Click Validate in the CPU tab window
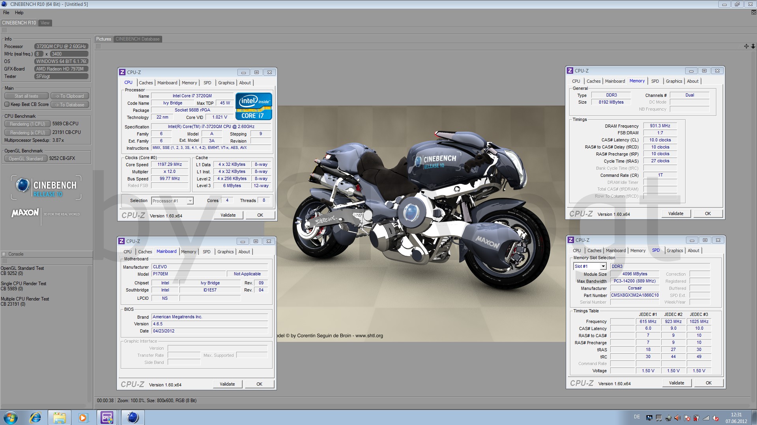Viewport: 757px width, 425px height. pyautogui.click(x=228, y=215)
